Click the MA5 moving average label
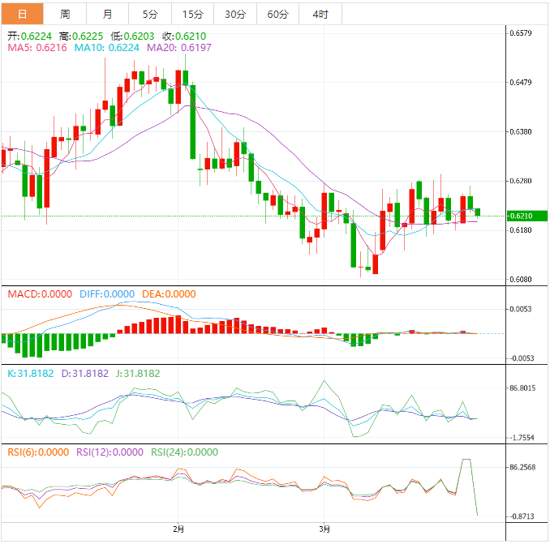The width and height of the screenshot is (550, 544). point(37,49)
